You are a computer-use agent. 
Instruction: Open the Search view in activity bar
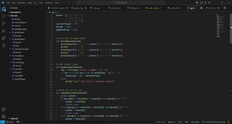click(x=3, y=16)
